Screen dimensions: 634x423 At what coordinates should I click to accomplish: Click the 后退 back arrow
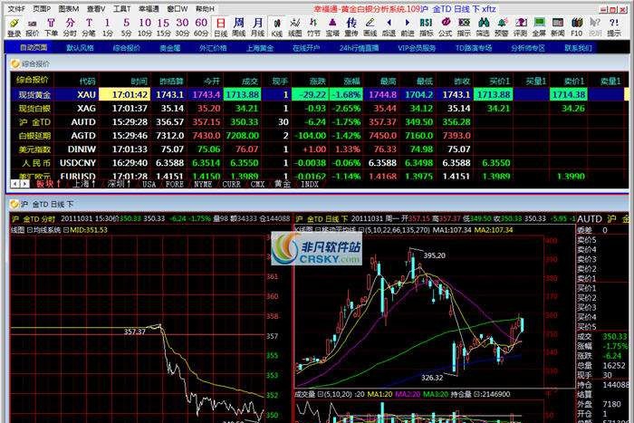tap(389, 27)
